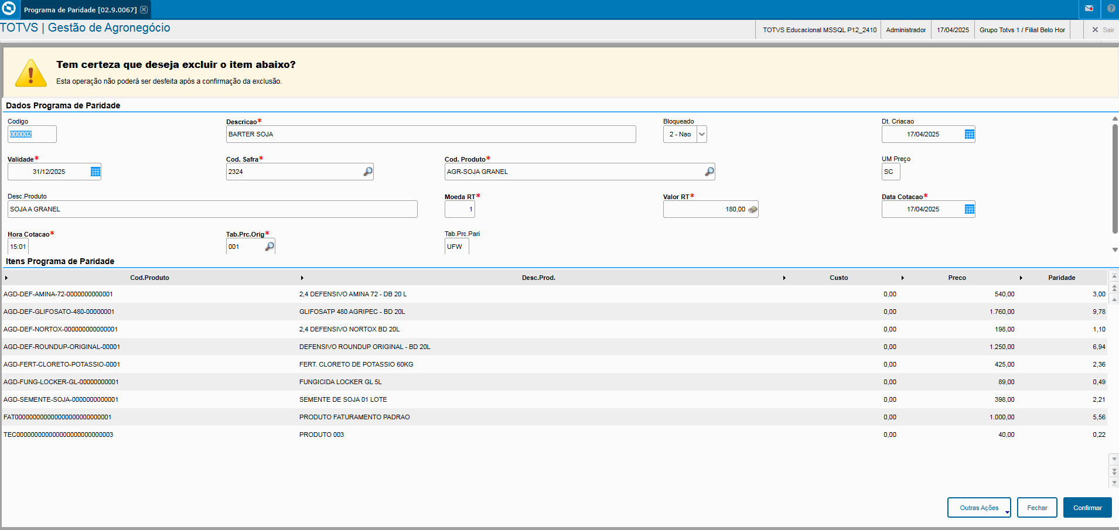The height and width of the screenshot is (530, 1119).
Task: Click the UM Preço field SC
Action: (891, 172)
